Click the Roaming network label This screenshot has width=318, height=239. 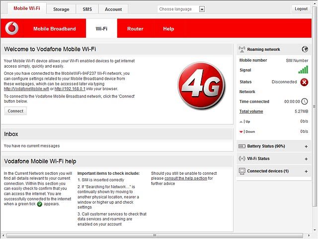click(x=263, y=49)
